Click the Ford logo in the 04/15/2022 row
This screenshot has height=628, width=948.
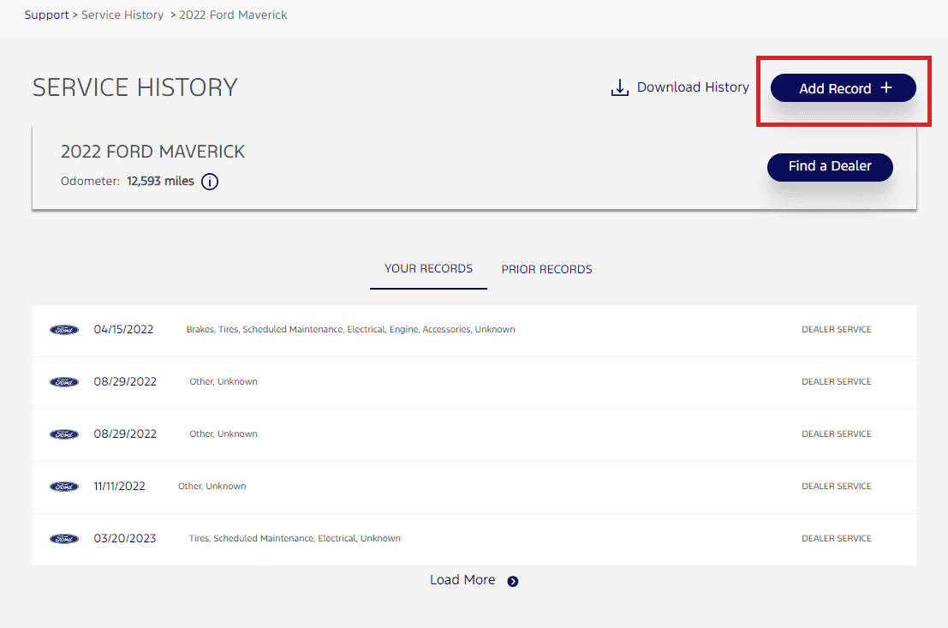[x=64, y=330]
